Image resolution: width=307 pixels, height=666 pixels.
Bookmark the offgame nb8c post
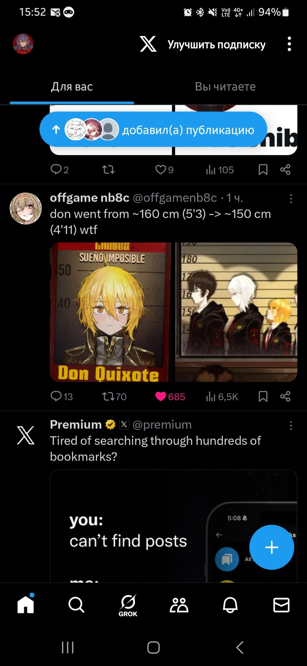point(263,397)
